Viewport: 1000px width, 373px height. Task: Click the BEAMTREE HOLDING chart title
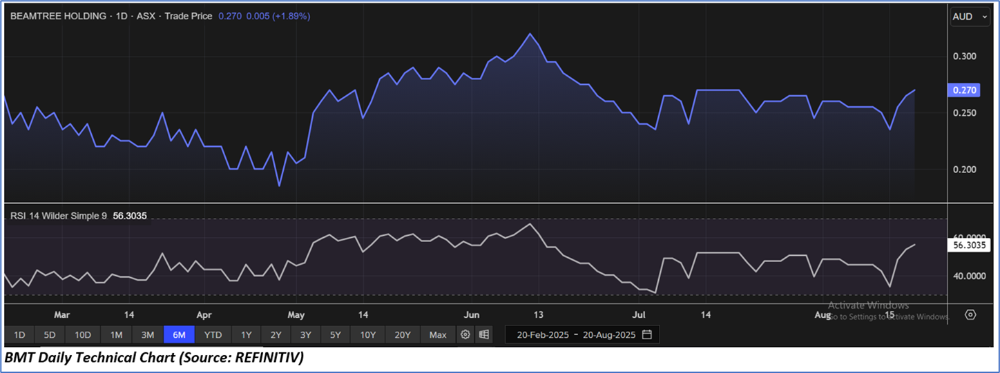pos(58,16)
